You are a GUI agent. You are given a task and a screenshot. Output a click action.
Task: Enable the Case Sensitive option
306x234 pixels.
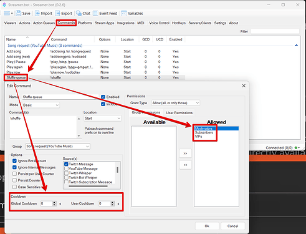coord(14,187)
